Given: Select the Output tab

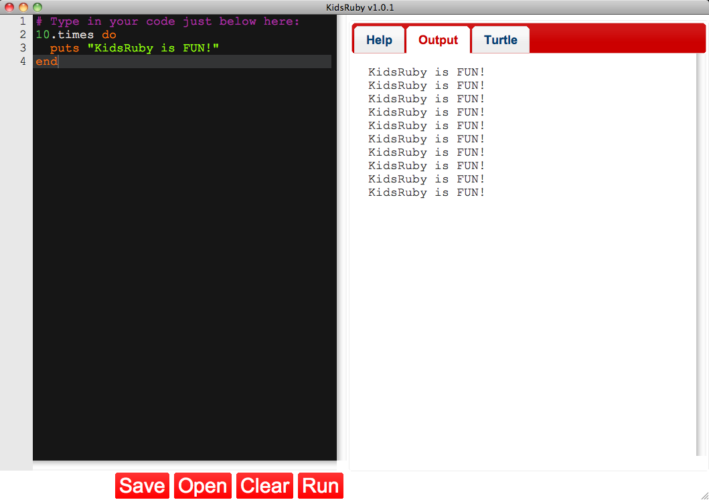Looking at the screenshot, I should 438,39.
